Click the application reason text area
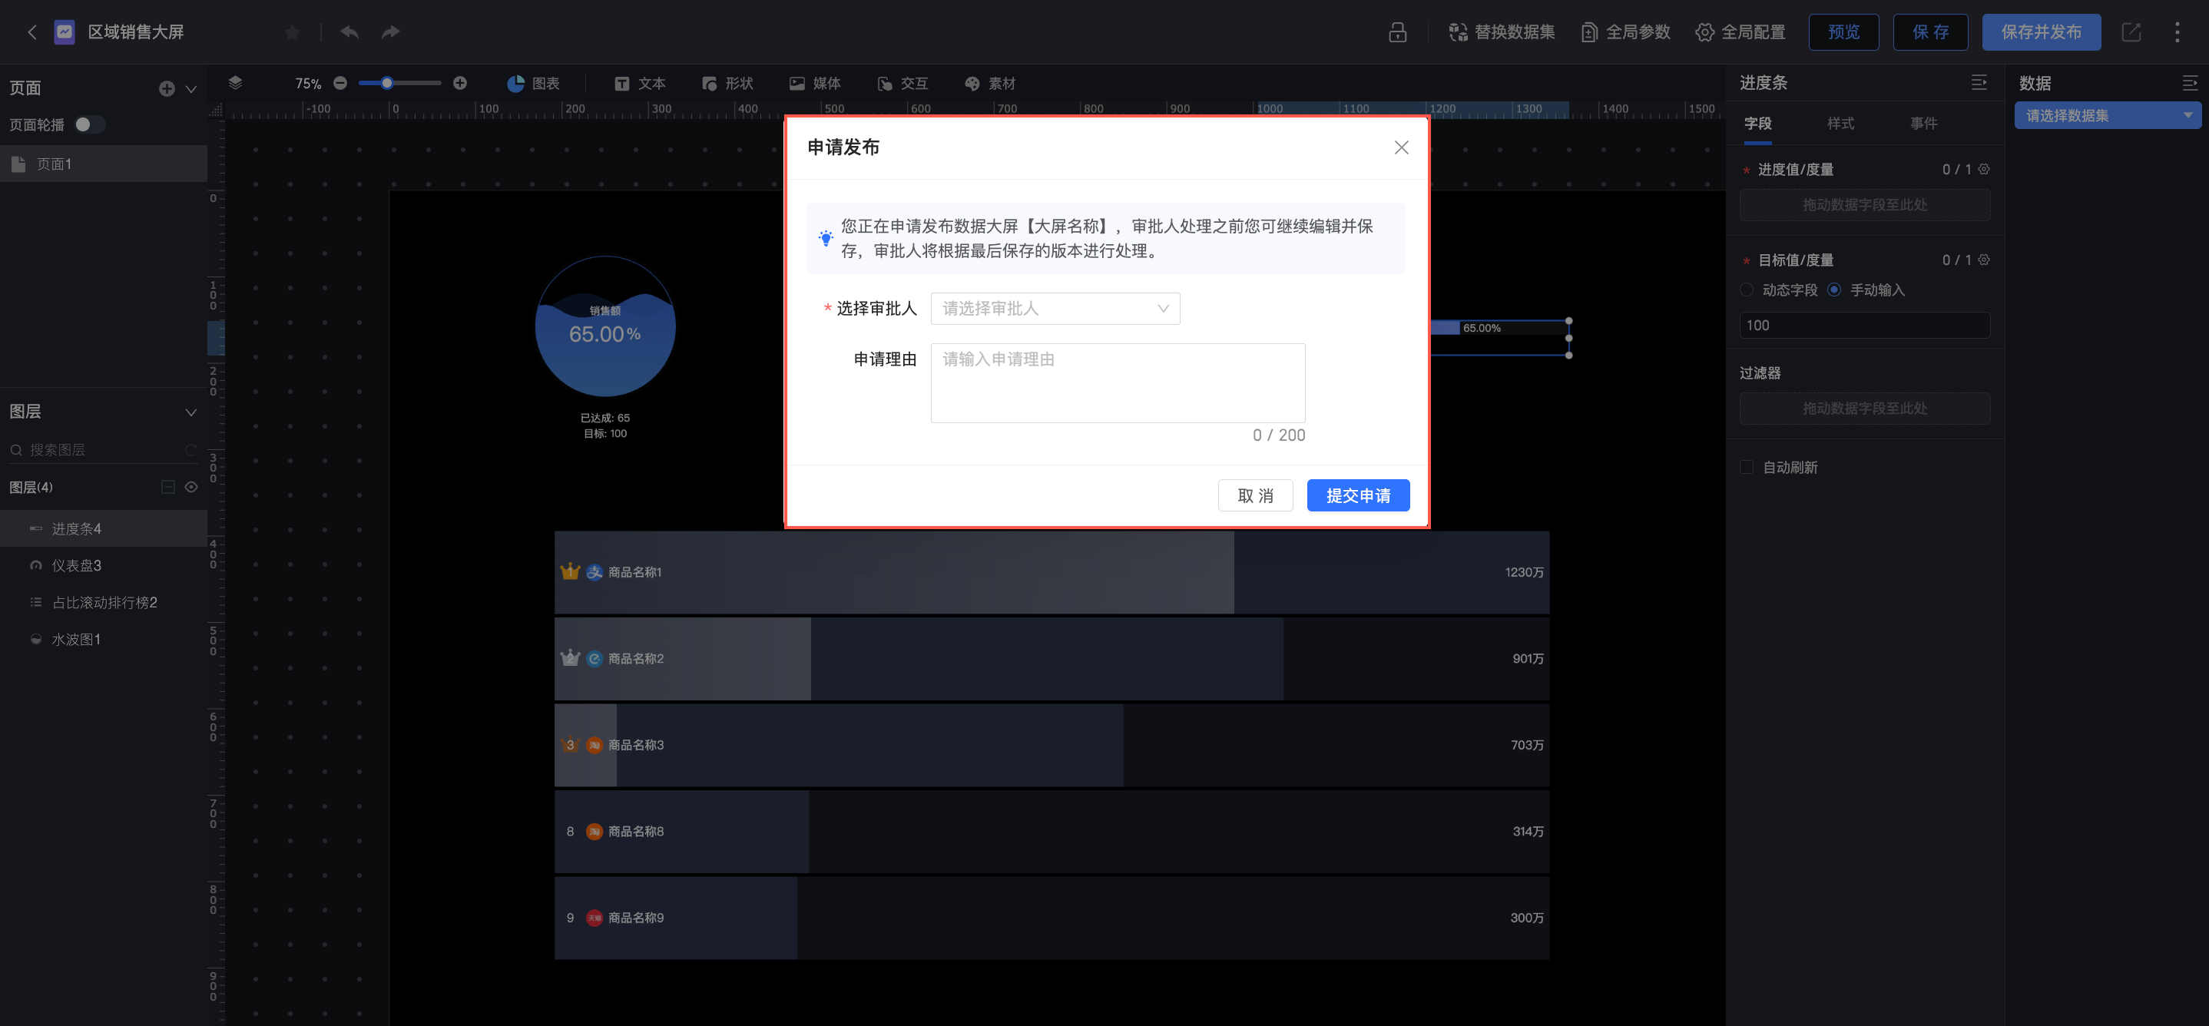 1118,382
